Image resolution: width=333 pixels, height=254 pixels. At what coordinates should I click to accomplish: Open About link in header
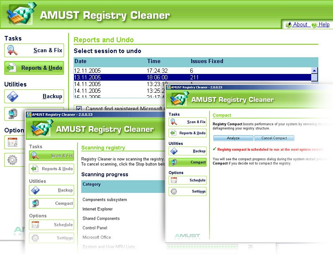[300, 25]
